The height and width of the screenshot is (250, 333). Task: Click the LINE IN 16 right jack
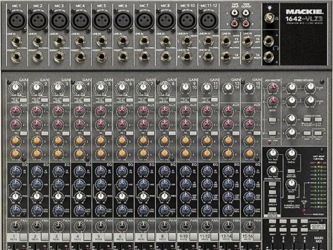point(247,57)
